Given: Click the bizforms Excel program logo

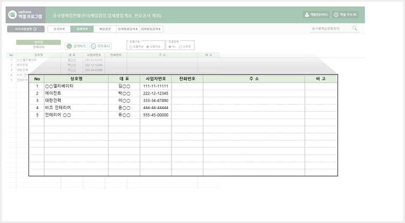Looking at the screenshot, I should 25,15.
